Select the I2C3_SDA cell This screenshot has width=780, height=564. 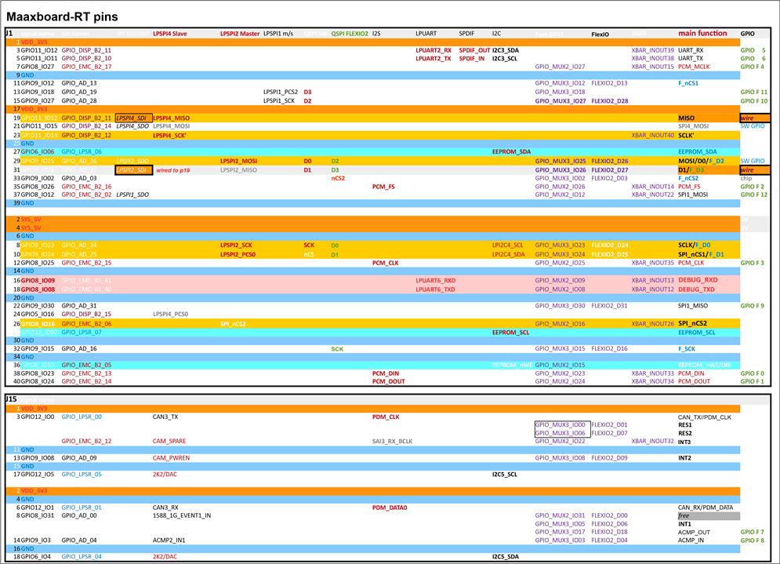point(506,50)
